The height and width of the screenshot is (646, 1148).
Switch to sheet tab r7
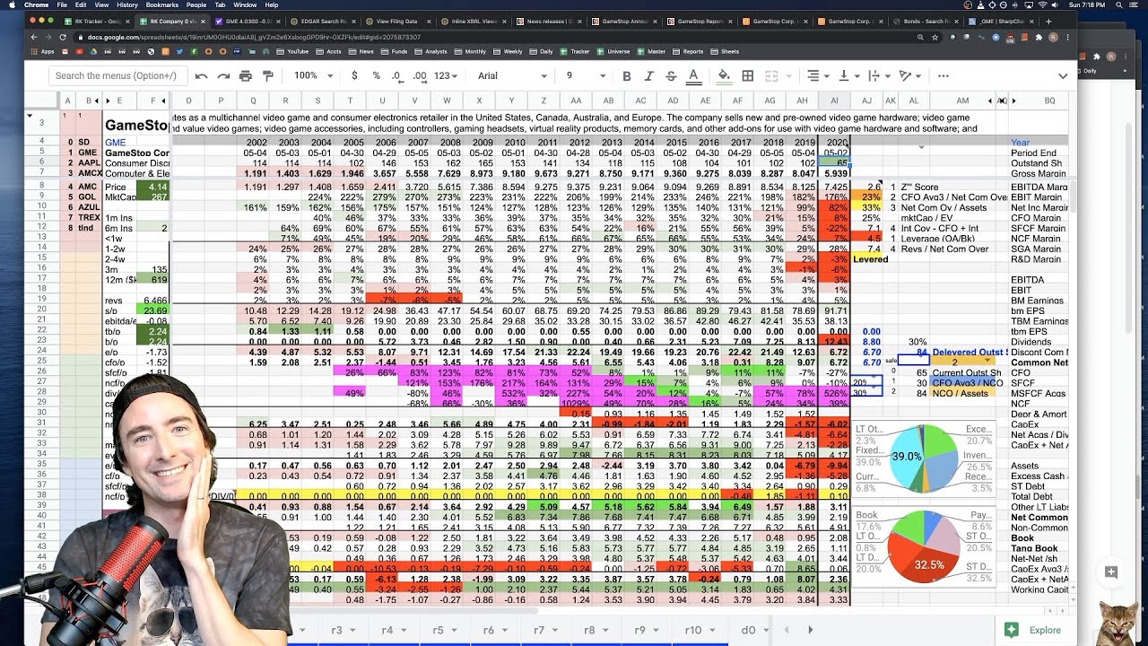544,630
